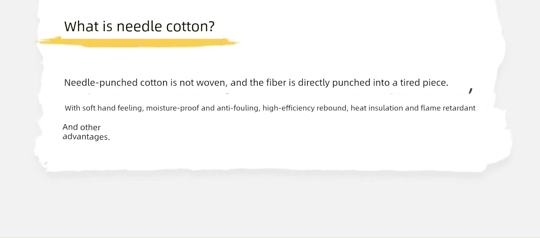Click the yellow brush stroke under the heading

click(138, 42)
